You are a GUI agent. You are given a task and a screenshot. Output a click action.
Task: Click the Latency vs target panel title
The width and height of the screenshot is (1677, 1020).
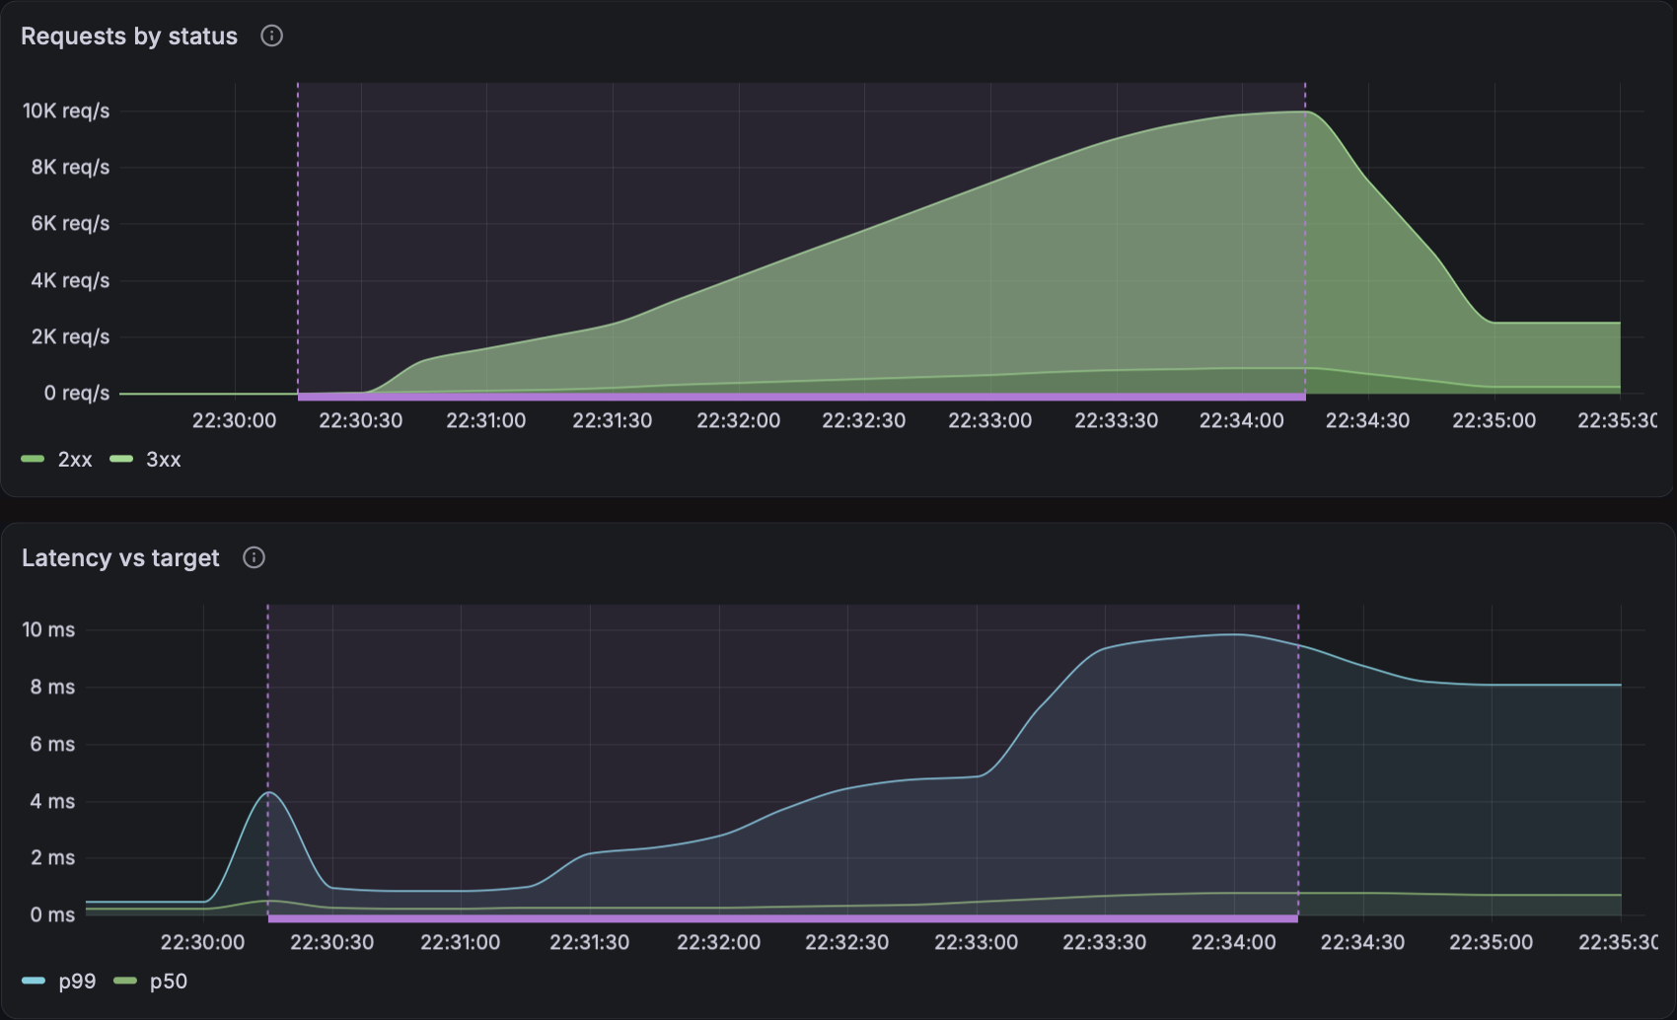tap(120, 558)
